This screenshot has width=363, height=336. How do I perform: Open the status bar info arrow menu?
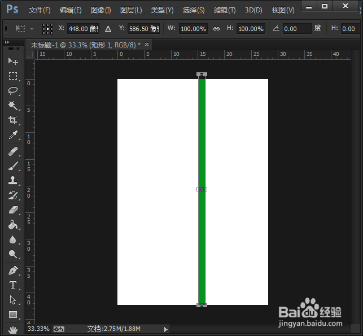165,329
